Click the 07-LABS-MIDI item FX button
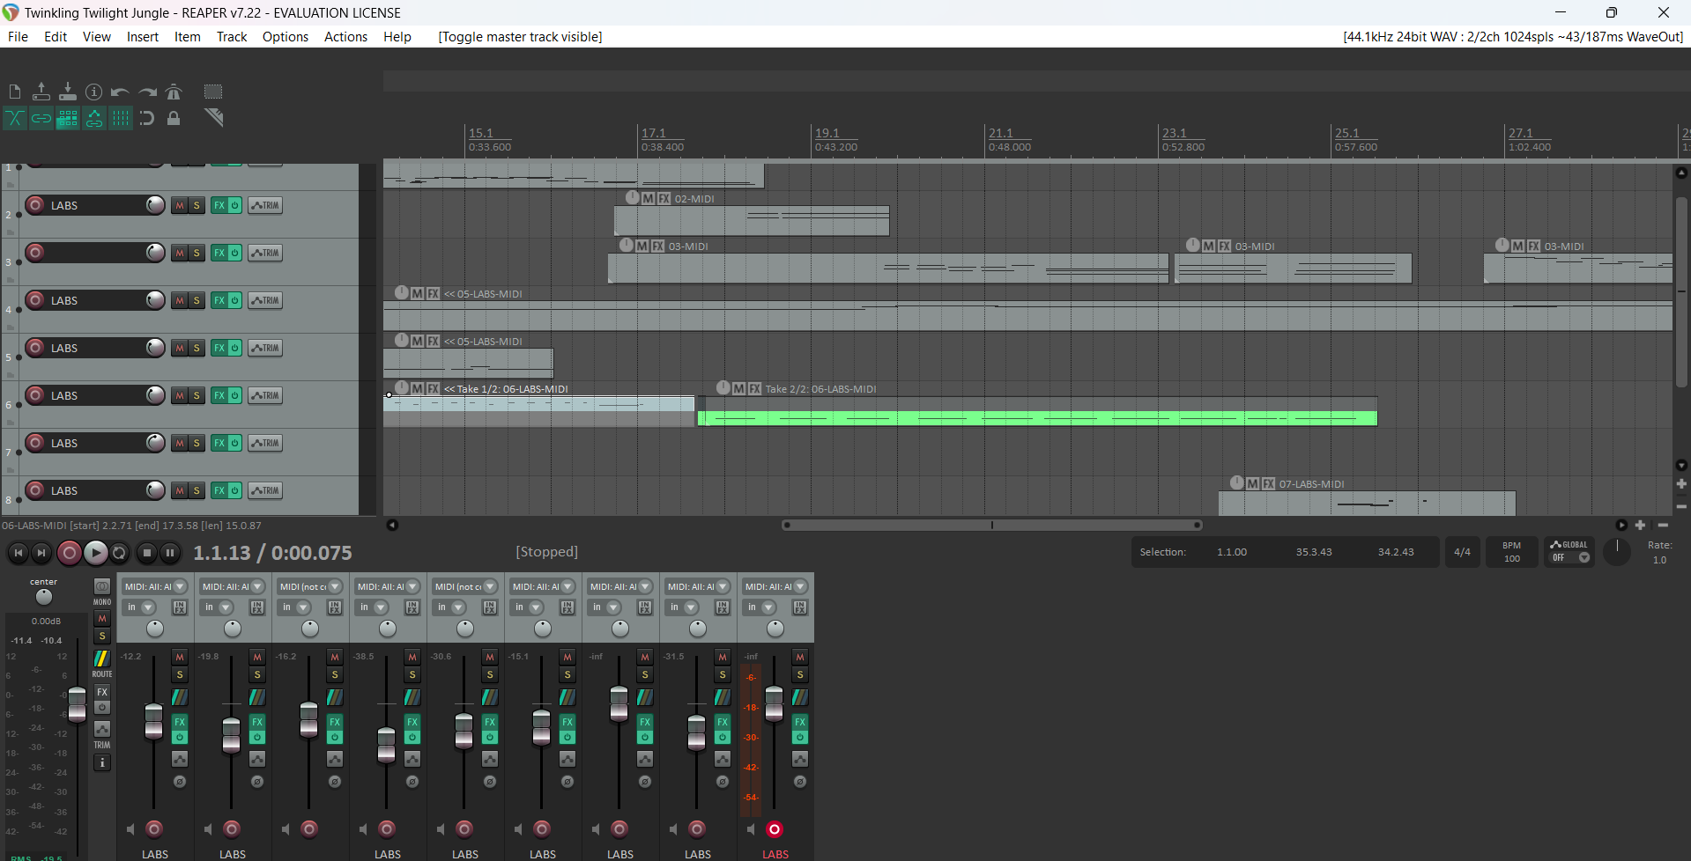This screenshot has width=1691, height=861. pyautogui.click(x=1269, y=483)
